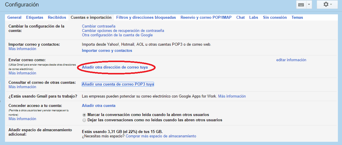The height and width of the screenshot is (145, 342).
Task: Go to the Recibidos settings tab
Action: [57, 18]
